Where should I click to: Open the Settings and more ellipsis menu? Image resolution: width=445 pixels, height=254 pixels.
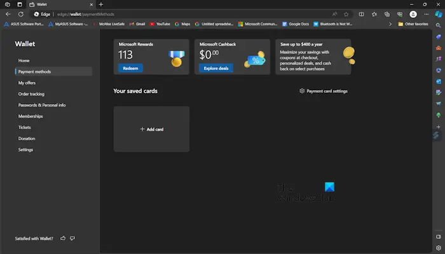tap(427, 14)
